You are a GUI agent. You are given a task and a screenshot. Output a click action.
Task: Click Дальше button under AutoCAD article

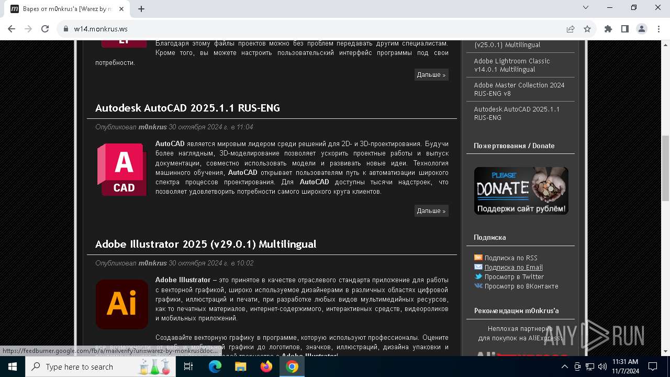431,210
